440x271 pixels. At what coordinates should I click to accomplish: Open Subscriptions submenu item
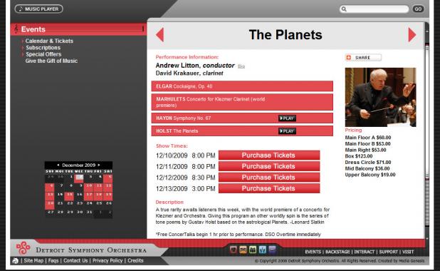(x=43, y=48)
